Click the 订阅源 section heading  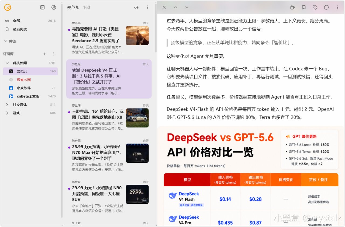tap(8, 54)
